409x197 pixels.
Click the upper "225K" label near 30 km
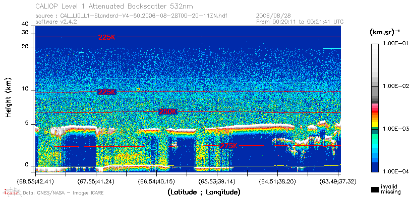point(106,37)
